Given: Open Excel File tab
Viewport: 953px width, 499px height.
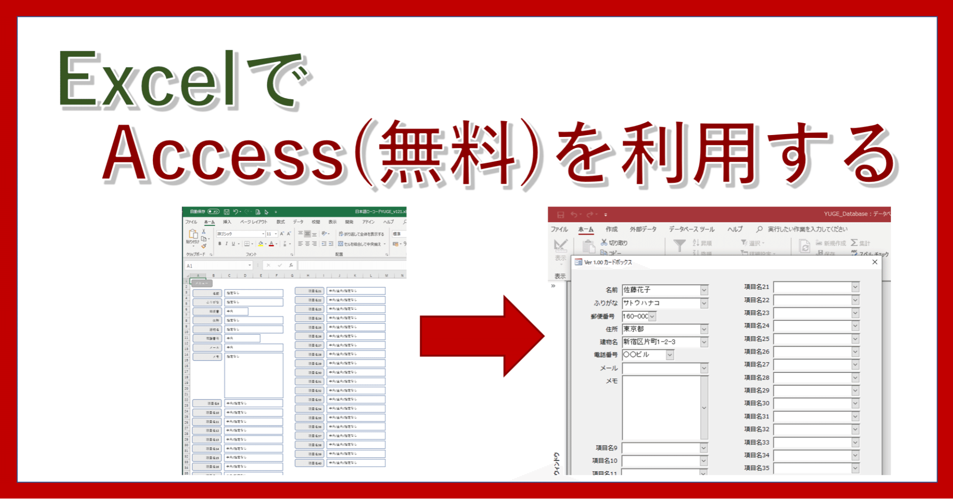Looking at the screenshot, I should 191,222.
